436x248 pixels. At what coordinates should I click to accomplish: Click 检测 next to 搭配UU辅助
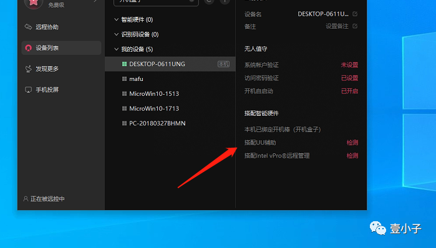[352, 143]
